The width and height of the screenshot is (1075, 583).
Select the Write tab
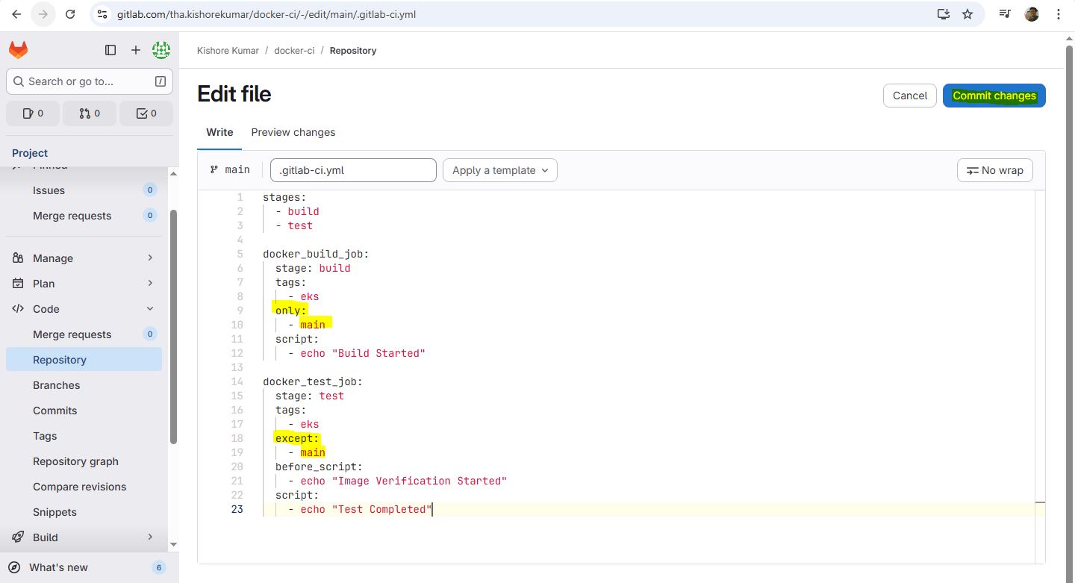tap(219, 132)
